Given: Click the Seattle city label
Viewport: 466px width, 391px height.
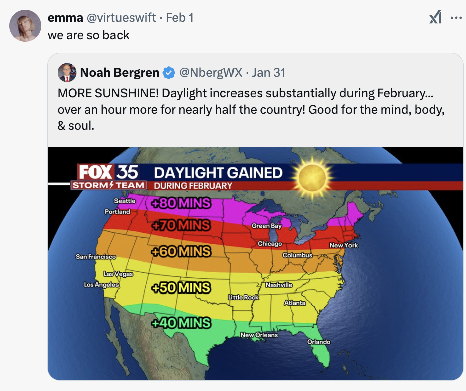Looking at the screenshot, I should click(125, 201).
